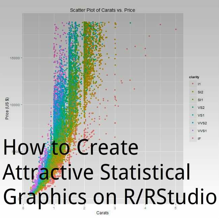This screenshot has width=219, height=219.
Task: Click the isolated data point near 5 carats
Action: coord(176,29)
